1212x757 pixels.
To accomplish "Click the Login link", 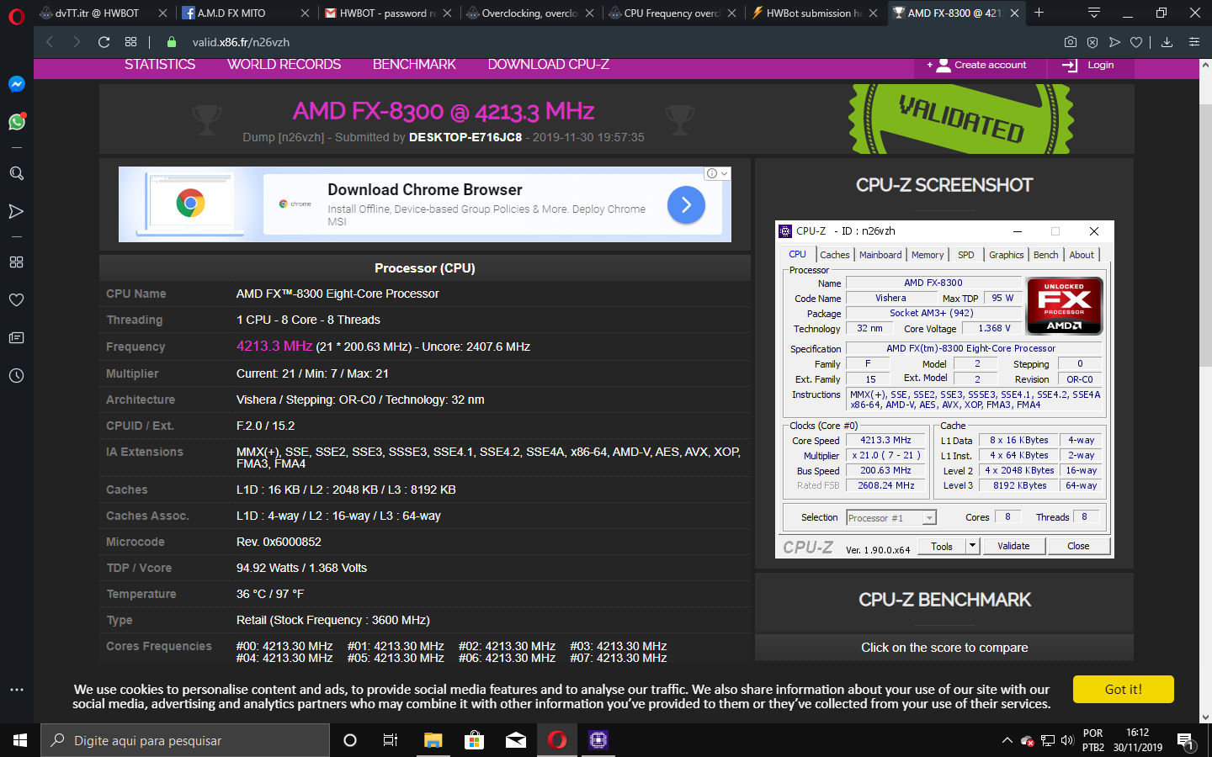I will [x=1088, y=65].
